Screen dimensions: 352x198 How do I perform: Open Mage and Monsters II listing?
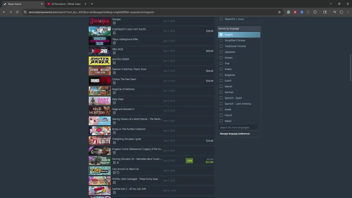pos(151,111)
